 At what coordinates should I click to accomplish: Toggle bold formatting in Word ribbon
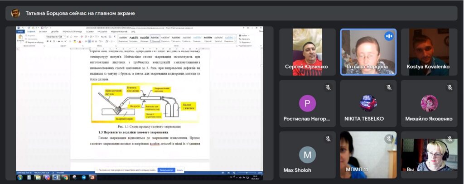[48, 41]
